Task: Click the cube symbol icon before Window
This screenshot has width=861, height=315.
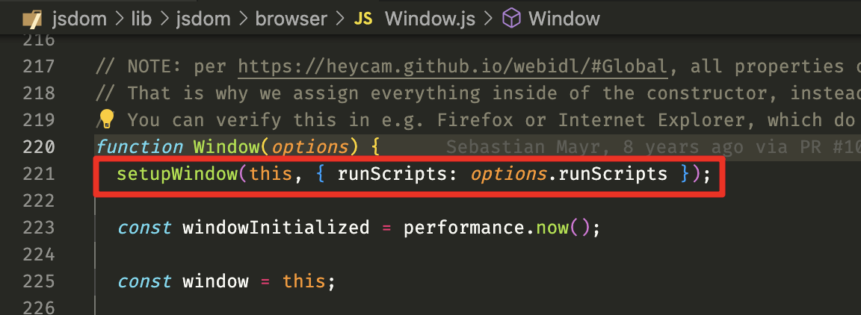Action: click(x=512, y=19)
